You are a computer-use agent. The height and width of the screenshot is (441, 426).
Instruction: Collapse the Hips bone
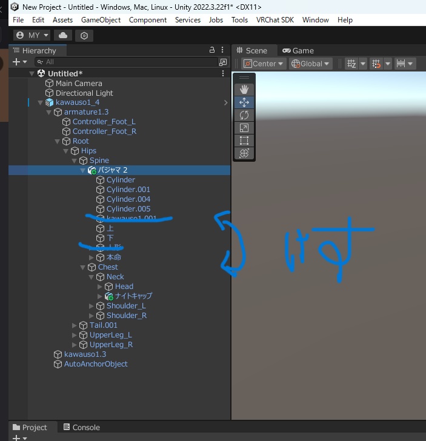point(65,151)
